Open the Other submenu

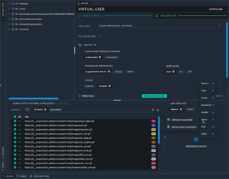pyautogui.click(x=207, y=134)
